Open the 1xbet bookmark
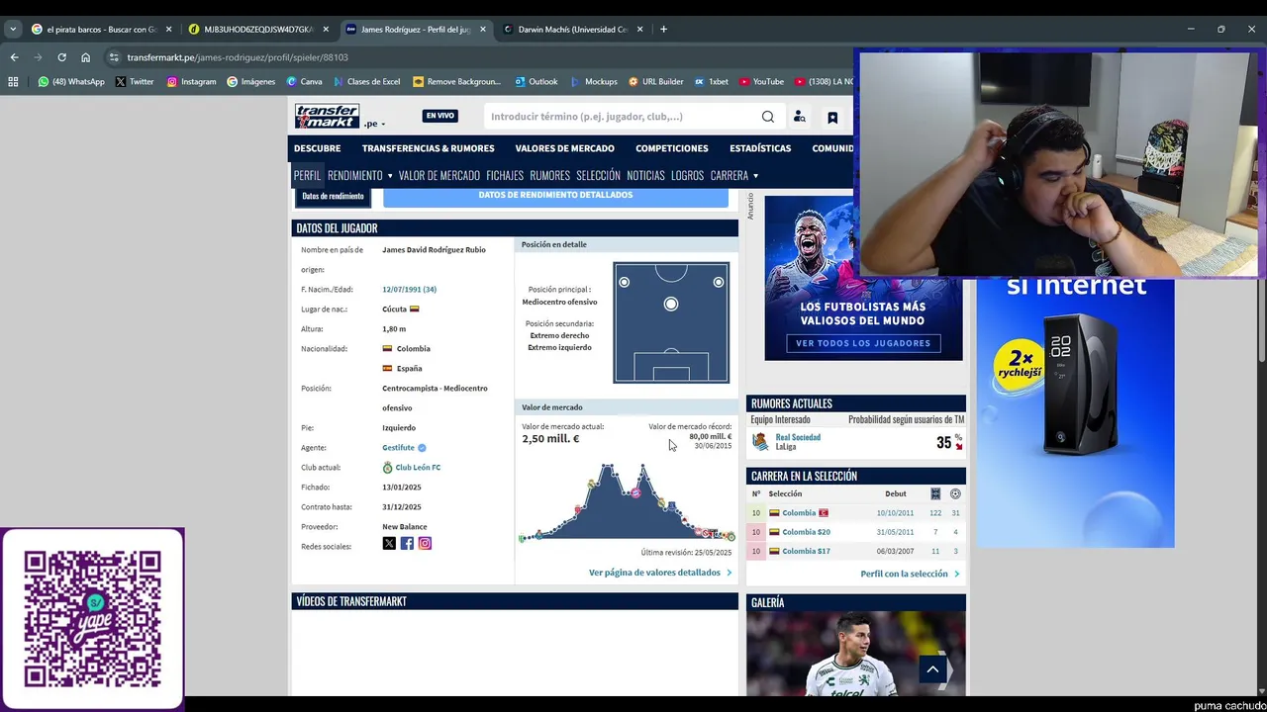The height and width of the screenshot is (712, 1267). click(x=712, y=82)
